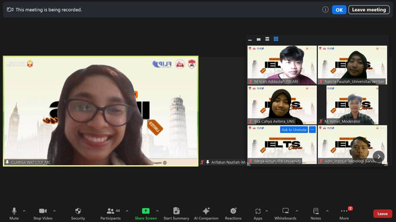Click OK on the recording notice
Viewport: 396px width, 222px height.
pyautogui.click(x=339, y=10)
